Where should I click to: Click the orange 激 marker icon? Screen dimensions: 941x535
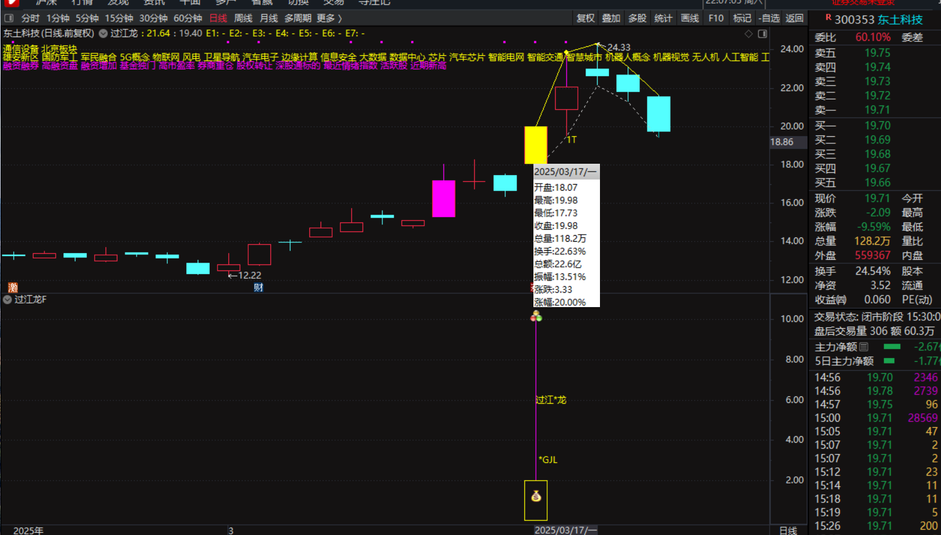click(x=13, y=287)
